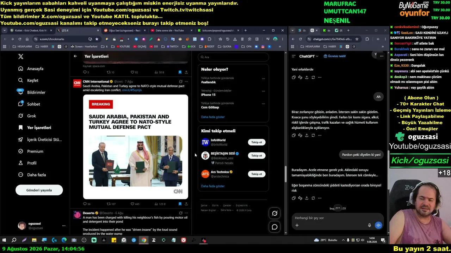Open weather widget 28°C Bulutlu
This screenshot has height=253, width=451.
pos(325,240)
